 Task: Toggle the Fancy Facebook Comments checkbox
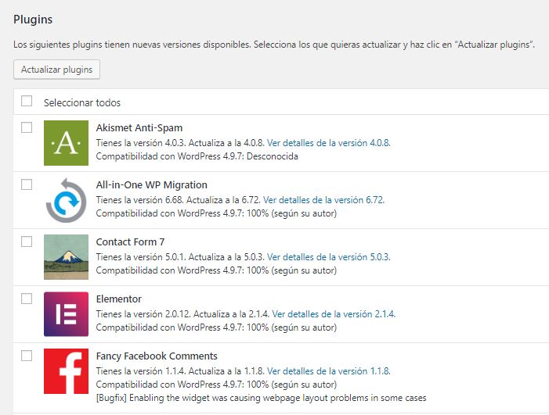click(x=27, y=356)
